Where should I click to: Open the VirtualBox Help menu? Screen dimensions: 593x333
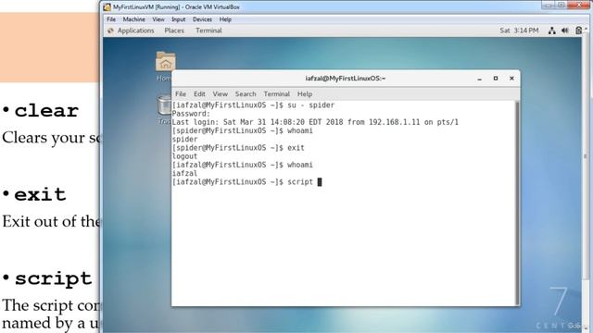225,19
